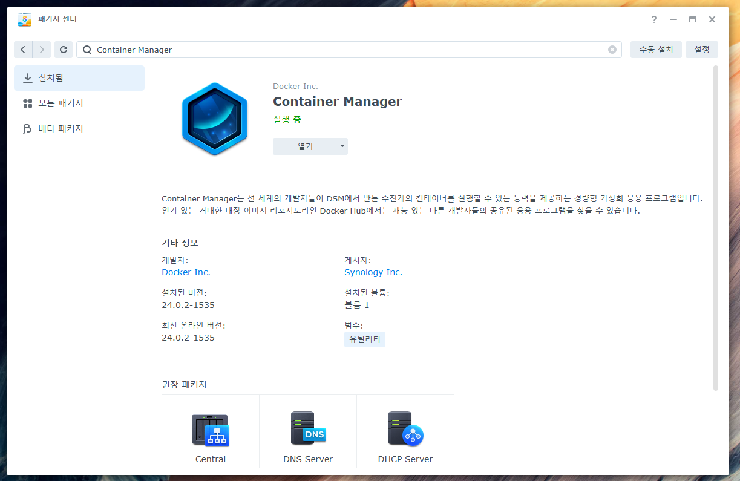
Task: Click the 베타 패키지 beta icon
Action: [x=28, y=129]
